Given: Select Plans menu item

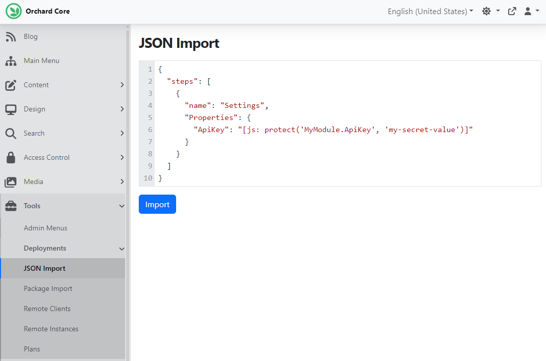Looking at the screenshot, I should (x=32, y=349).
